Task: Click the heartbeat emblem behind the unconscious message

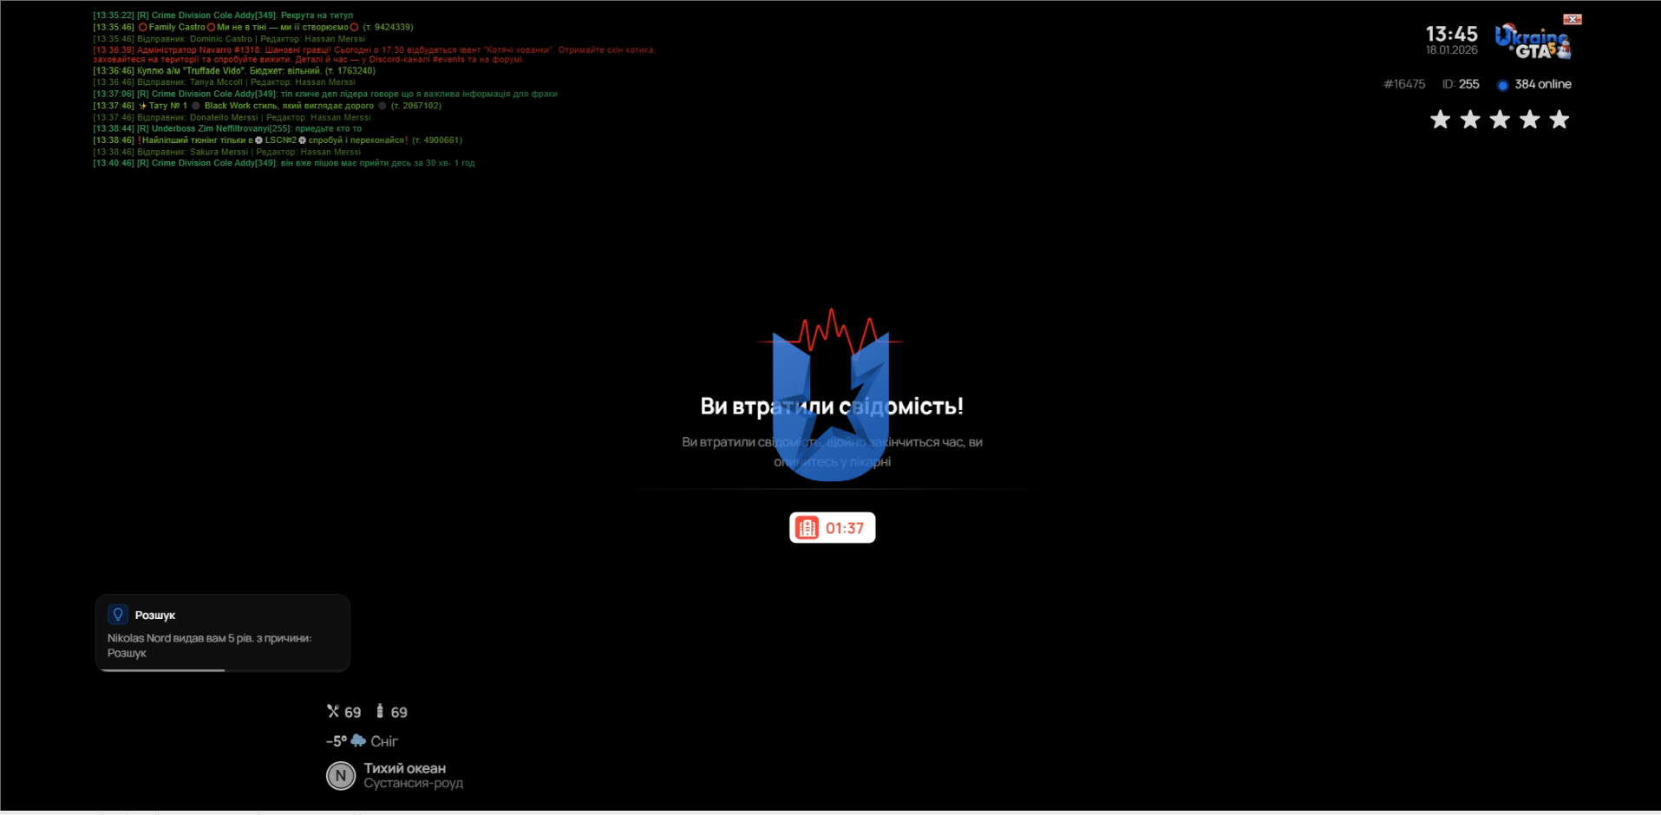Action: tap(831, 394)
